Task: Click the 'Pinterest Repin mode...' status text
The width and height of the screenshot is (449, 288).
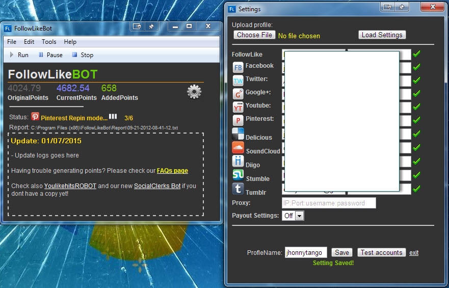Action: [74, 118]
